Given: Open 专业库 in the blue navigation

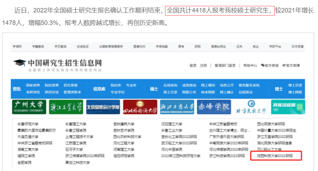Looking at the screenshot, I should coord(131,85).
